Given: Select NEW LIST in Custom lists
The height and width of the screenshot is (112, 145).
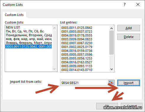Looking at the screenshot, I should coord(29,27).
